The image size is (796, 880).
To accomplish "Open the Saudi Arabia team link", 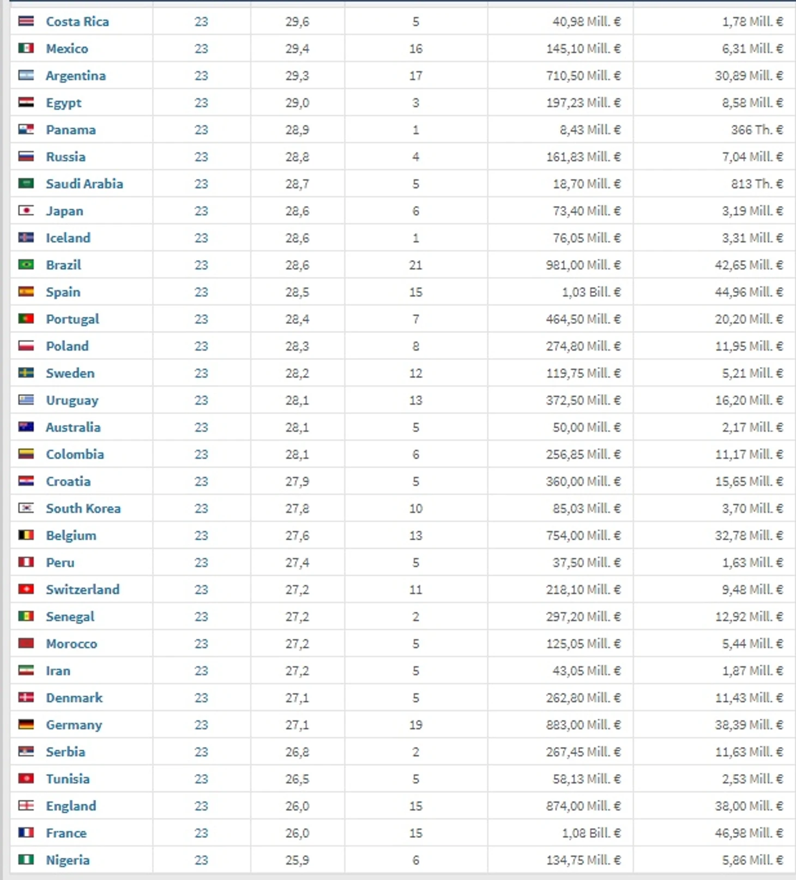I will coord(85,184).
